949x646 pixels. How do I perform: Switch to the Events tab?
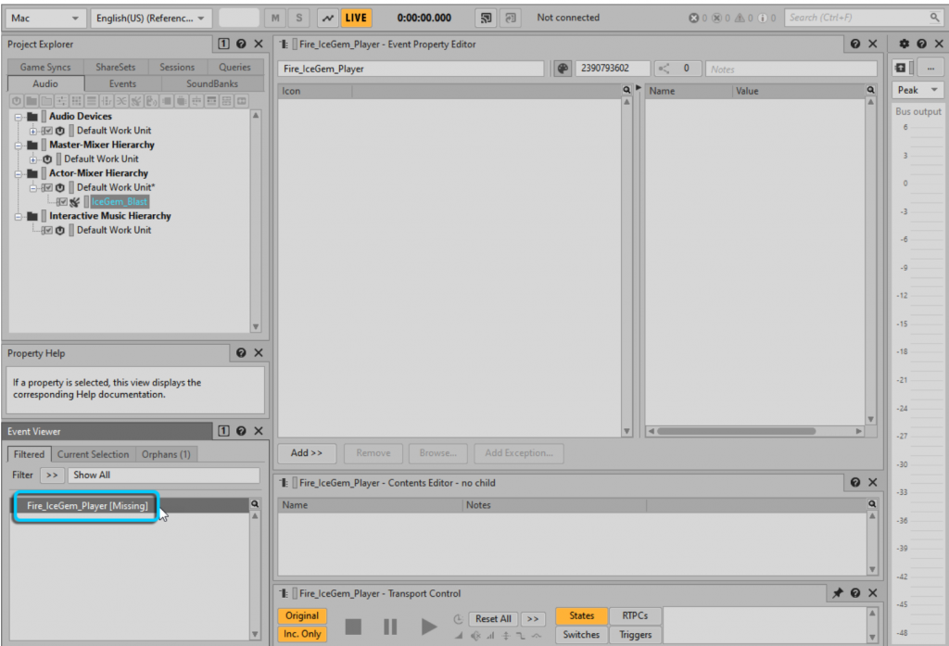click(x=122, y=83)
